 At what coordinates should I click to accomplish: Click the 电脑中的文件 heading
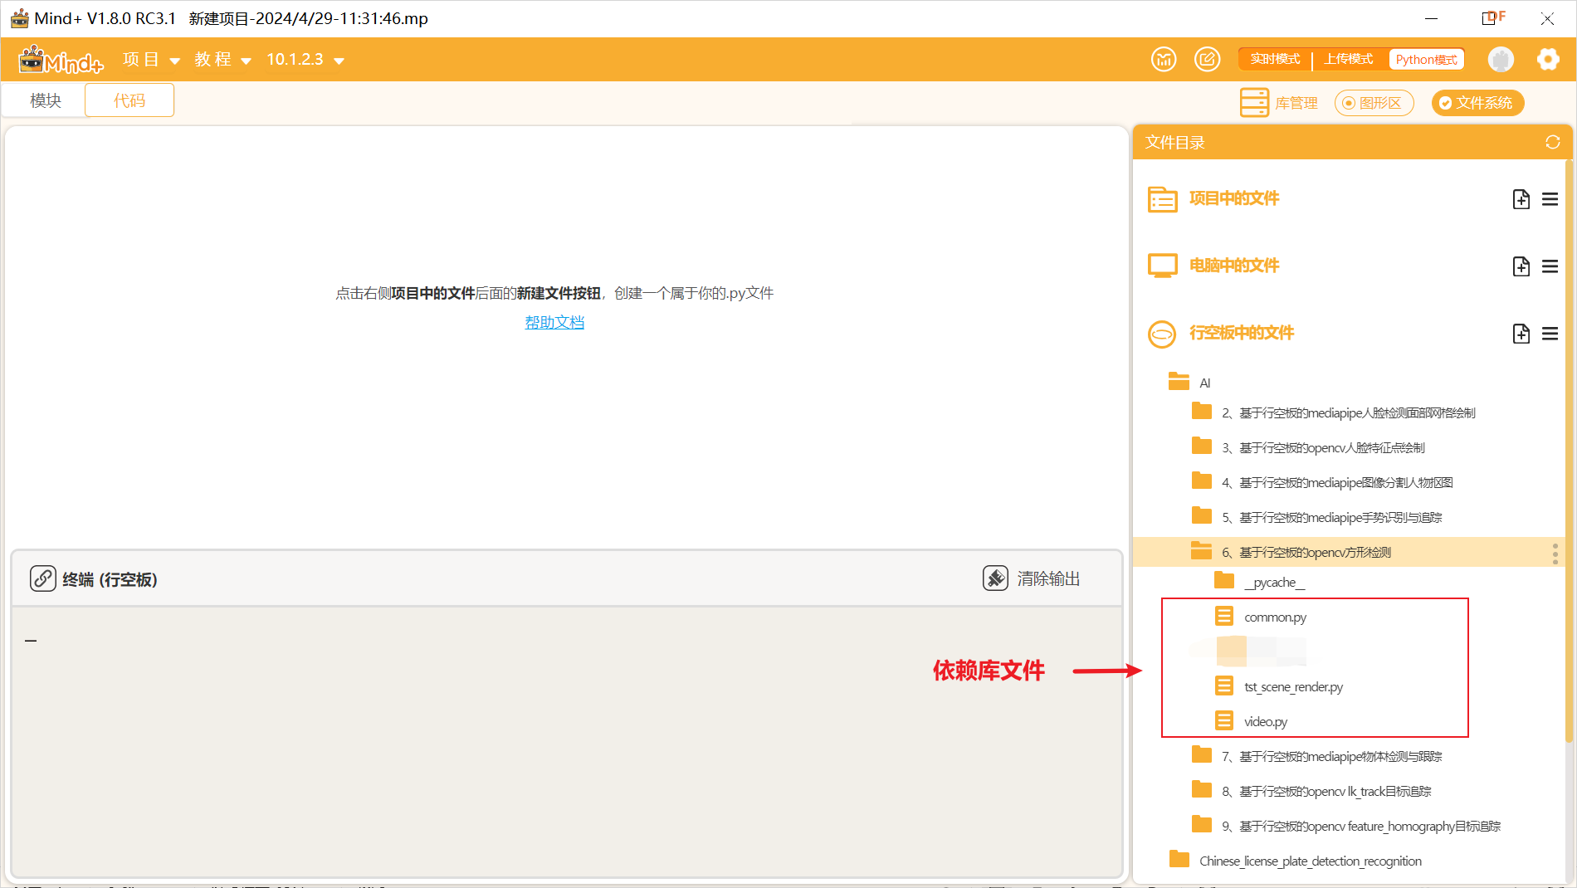click(1234, 266)
